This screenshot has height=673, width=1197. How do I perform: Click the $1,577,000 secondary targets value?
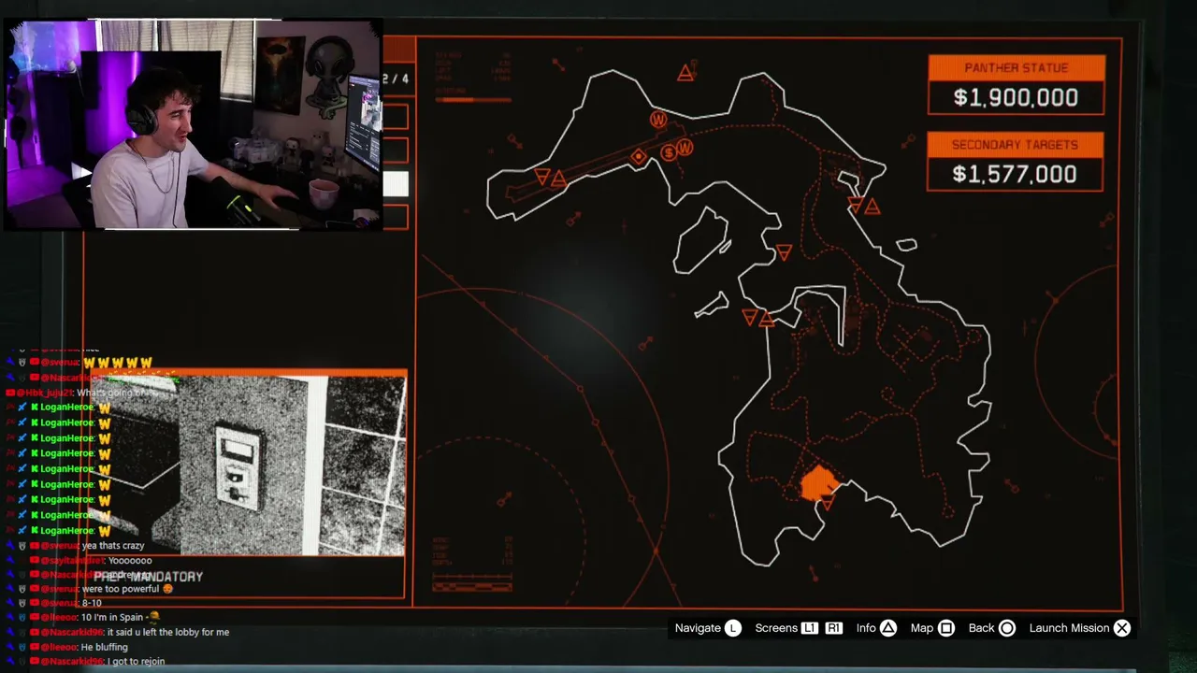tap(1015, 174)
